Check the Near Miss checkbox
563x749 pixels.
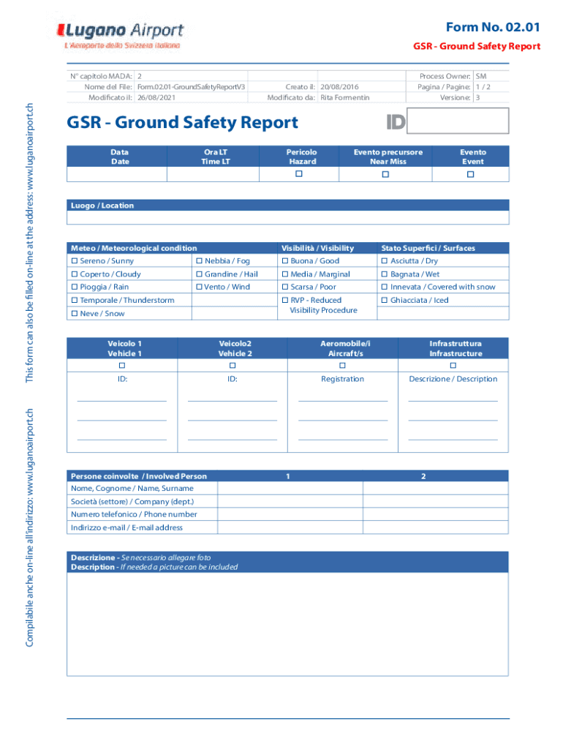tap(385, 174)
